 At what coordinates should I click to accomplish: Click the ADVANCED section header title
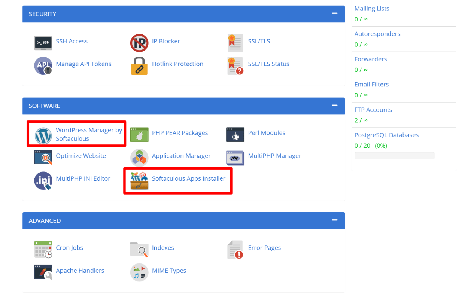(45, 220)
